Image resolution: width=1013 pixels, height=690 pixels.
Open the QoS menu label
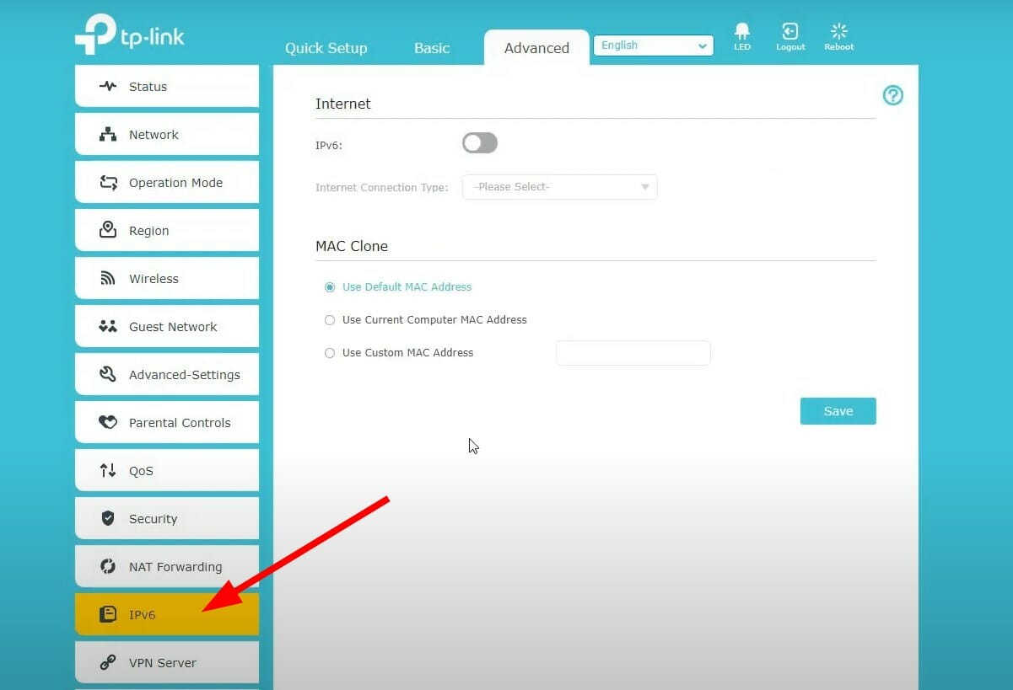[x=141, y=471]
